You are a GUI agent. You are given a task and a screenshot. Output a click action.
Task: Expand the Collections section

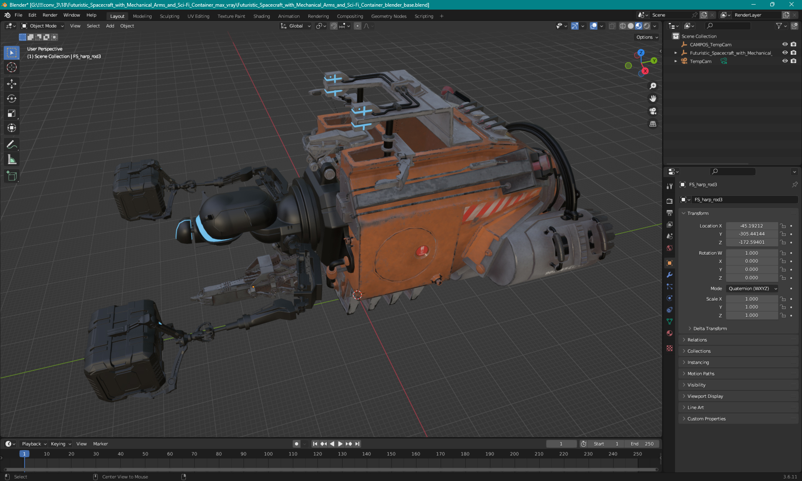click(698, 350)
